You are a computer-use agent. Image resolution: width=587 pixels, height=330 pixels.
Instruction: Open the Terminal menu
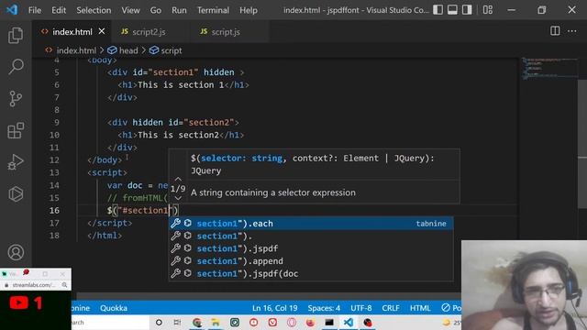click(x=213, y=10)
